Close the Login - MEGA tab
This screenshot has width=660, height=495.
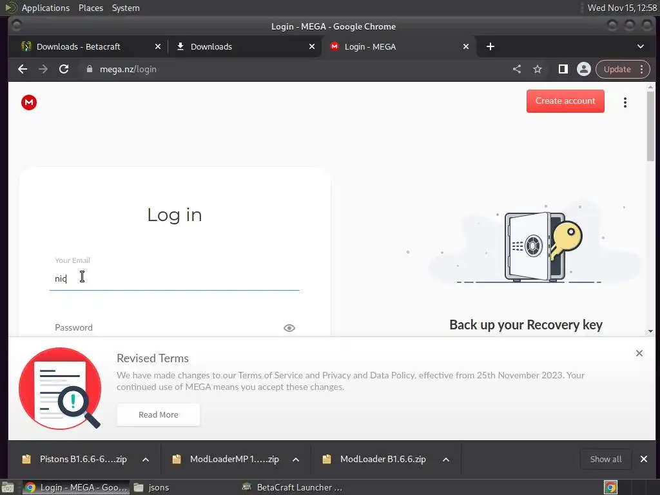(466, 46)
